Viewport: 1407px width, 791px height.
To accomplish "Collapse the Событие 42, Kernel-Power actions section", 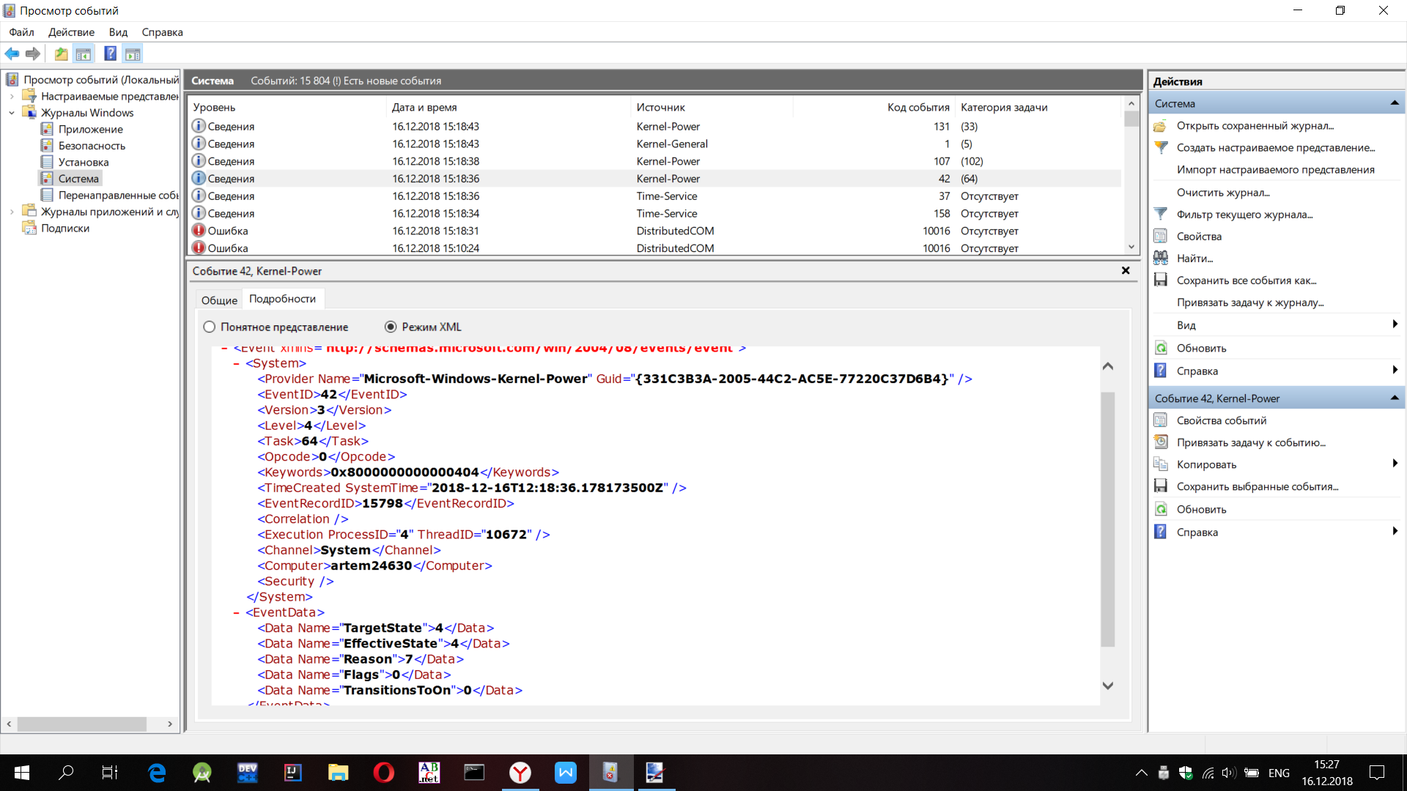I will point(1394,398).
